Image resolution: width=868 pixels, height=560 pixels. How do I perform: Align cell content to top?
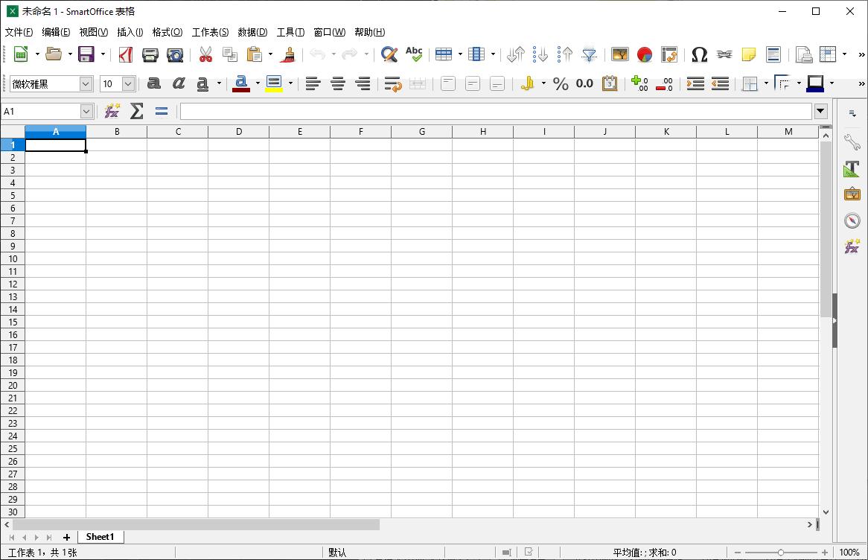pos(448,83)
